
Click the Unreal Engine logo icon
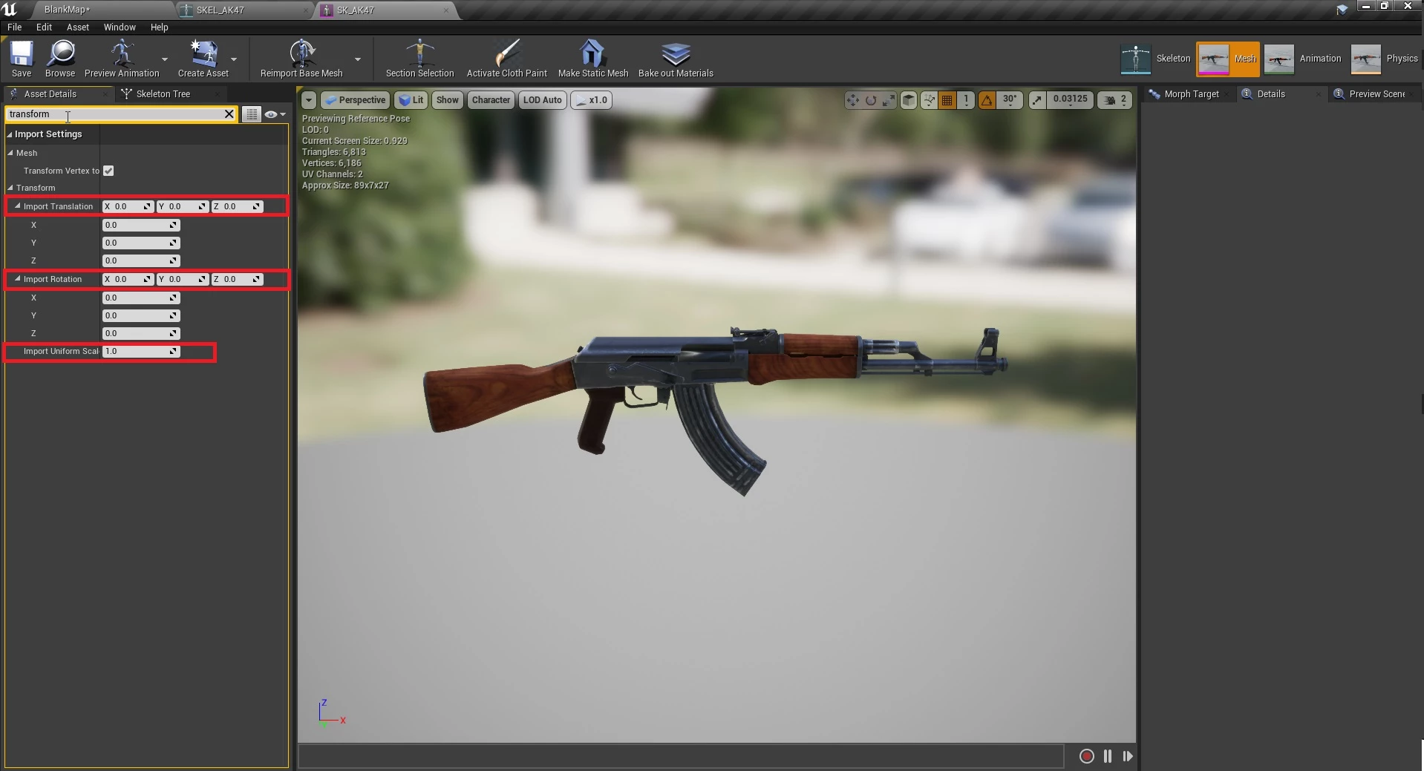10,10
